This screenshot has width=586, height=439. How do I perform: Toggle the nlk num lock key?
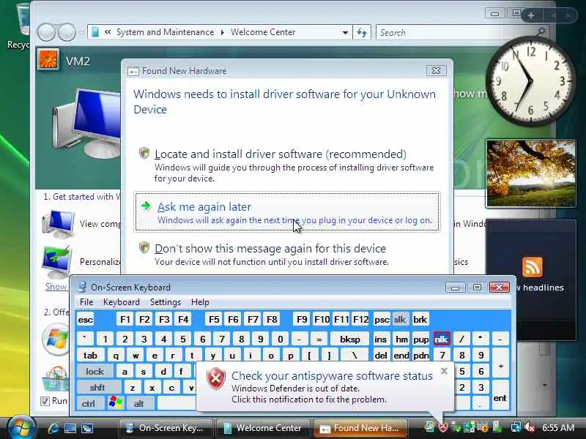pos(442,339)
